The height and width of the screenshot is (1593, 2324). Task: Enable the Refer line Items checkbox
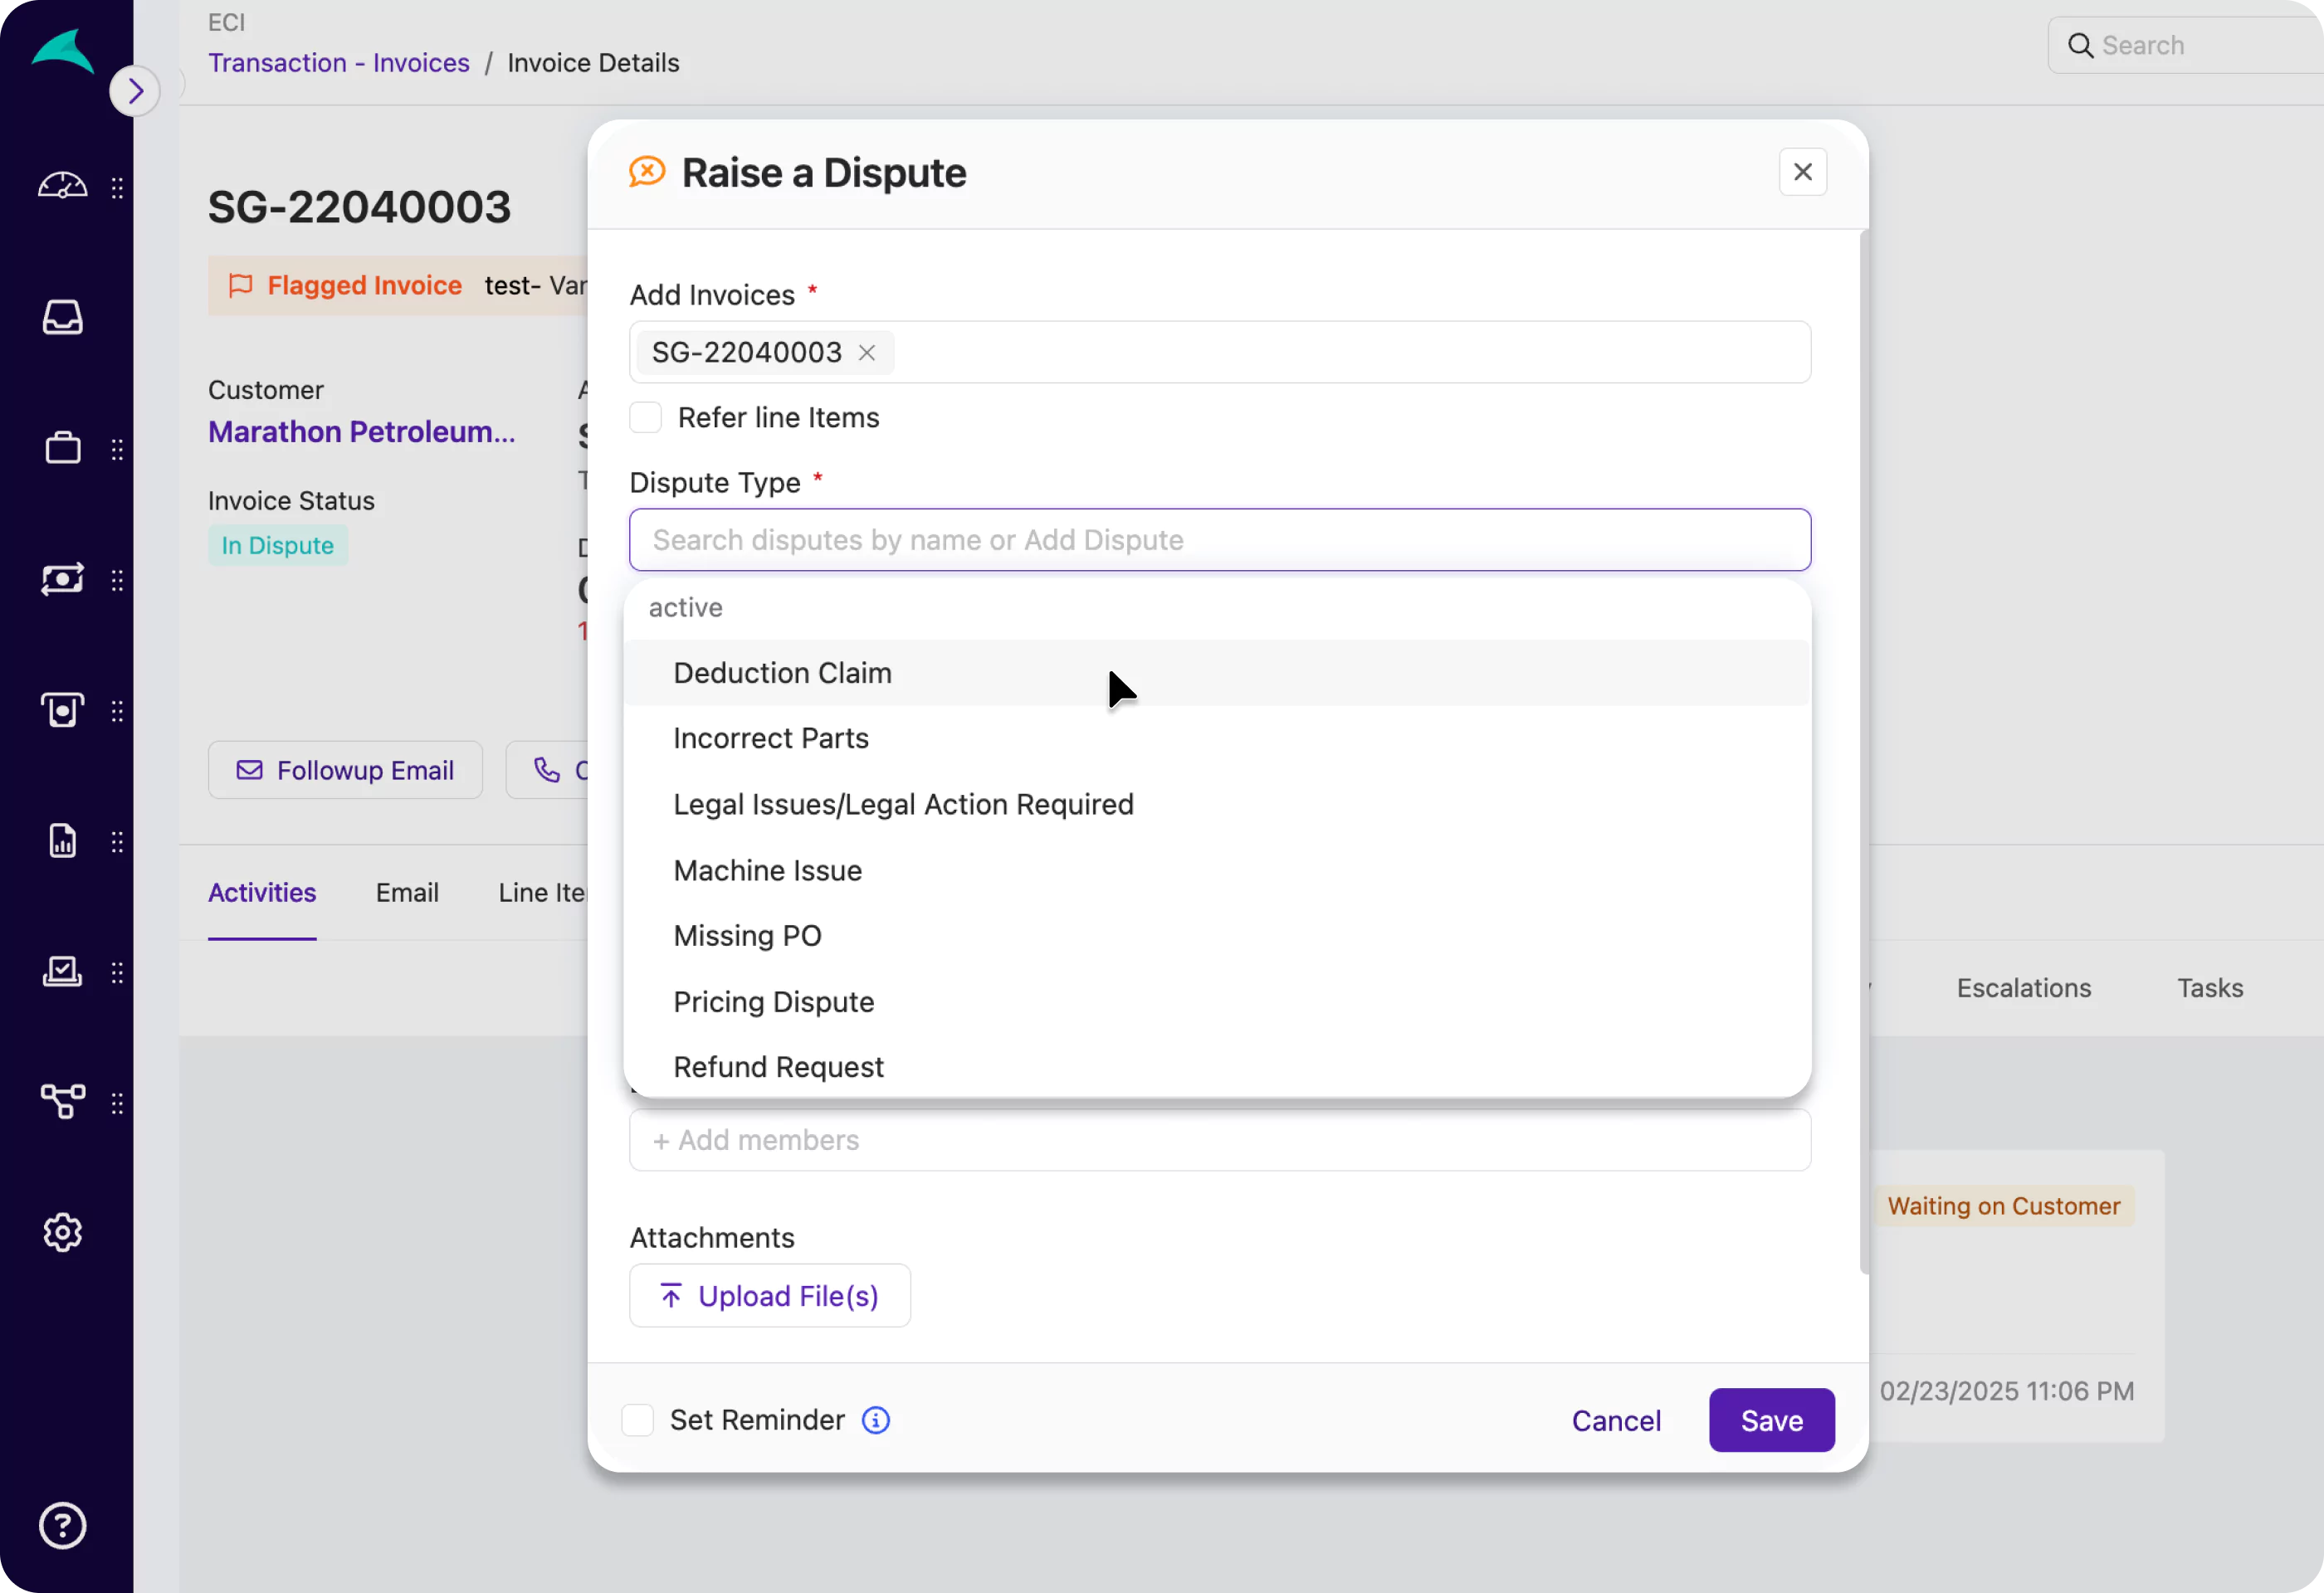coord(646,417)
